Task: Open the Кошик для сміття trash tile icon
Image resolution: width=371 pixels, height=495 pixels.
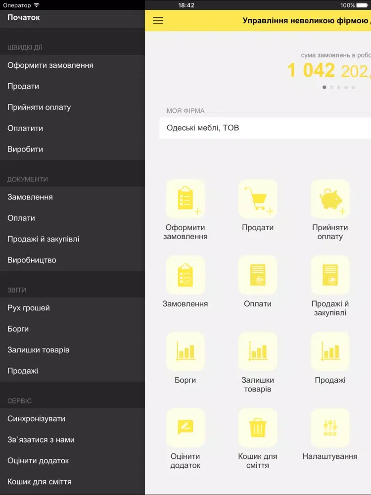Action: click(258, 428)
